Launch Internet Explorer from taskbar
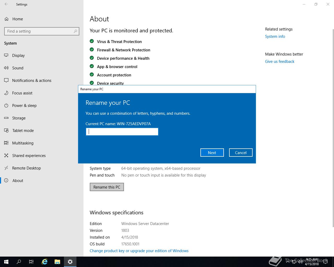The width and height of the screenshot is (334, 267). click(x=45, y=262)
